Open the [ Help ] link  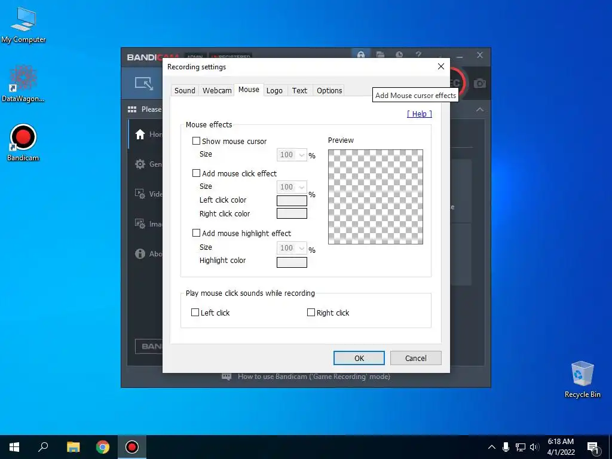[419, 114]
